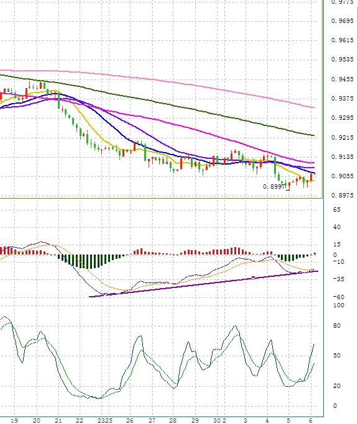Click the 0.9455 price axis label
This screenshot has width=358, height=424.
point(342,79)
